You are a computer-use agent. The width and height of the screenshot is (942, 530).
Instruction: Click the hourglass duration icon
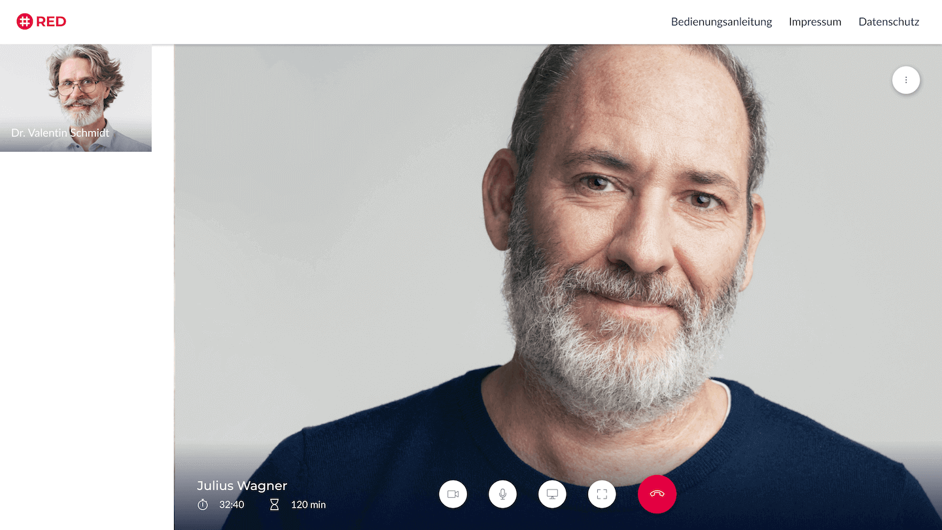(275, 504)
